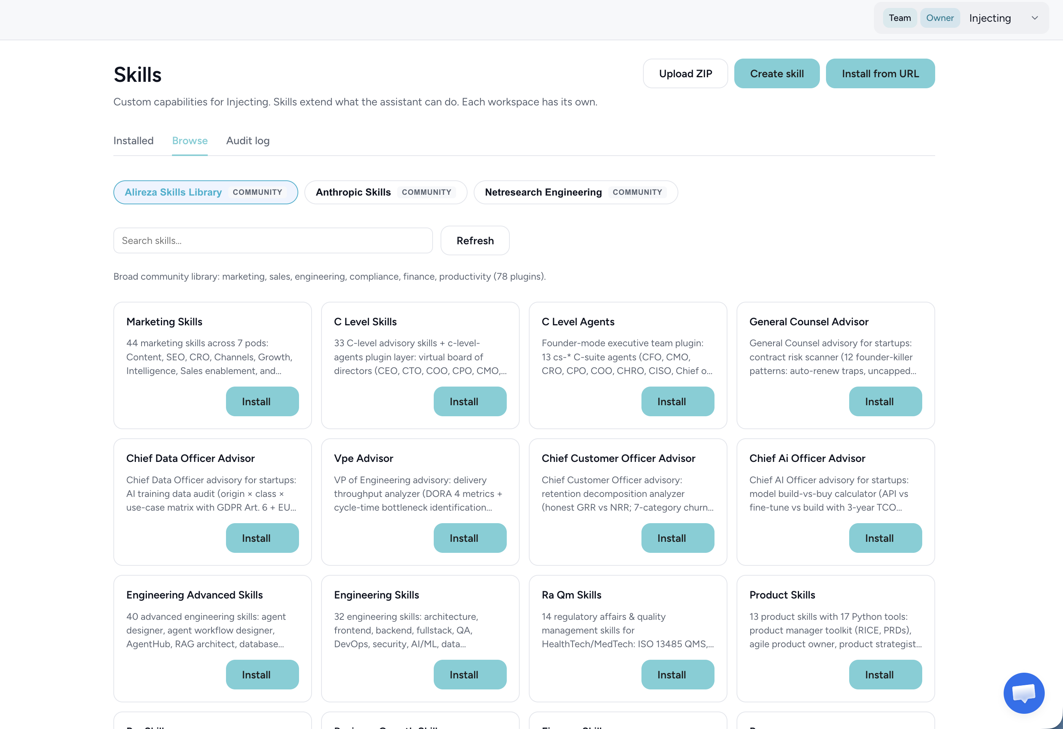Focus the Search skills input field
Screen dimensions: 1063x729
(x=273, y=240)
